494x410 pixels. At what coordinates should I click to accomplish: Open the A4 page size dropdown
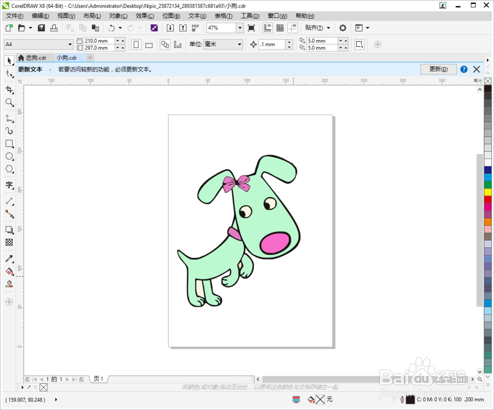[70, 44]
